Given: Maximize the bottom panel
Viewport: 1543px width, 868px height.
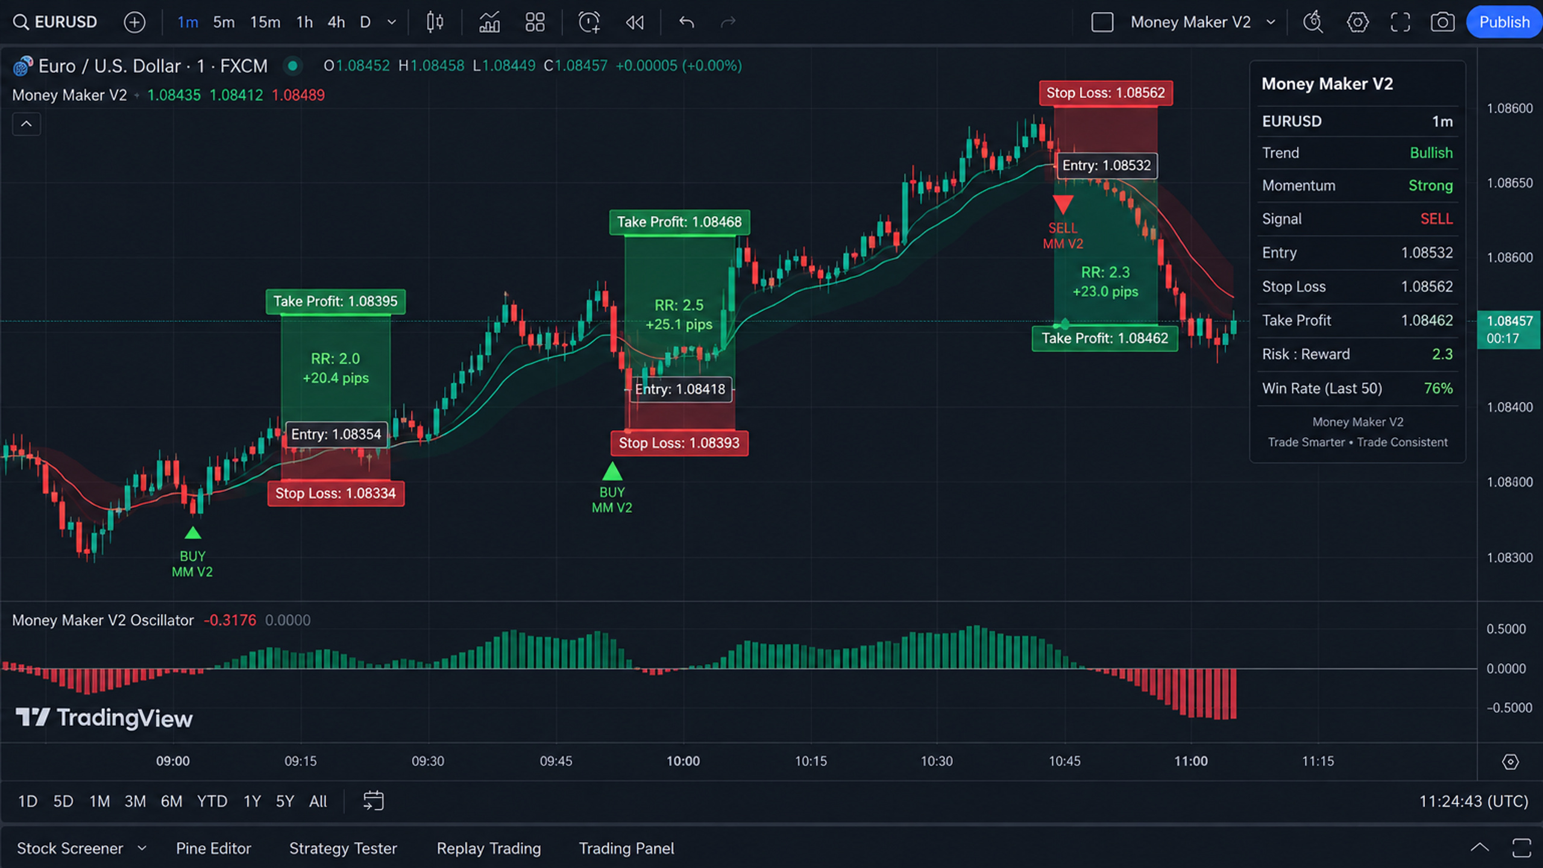Looking at the screenshot, I should (1522, 848).
